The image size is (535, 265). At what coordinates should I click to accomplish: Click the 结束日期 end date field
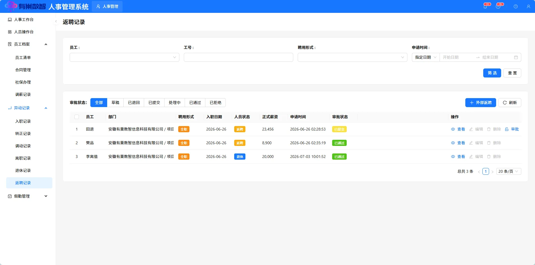pos(497,57)
